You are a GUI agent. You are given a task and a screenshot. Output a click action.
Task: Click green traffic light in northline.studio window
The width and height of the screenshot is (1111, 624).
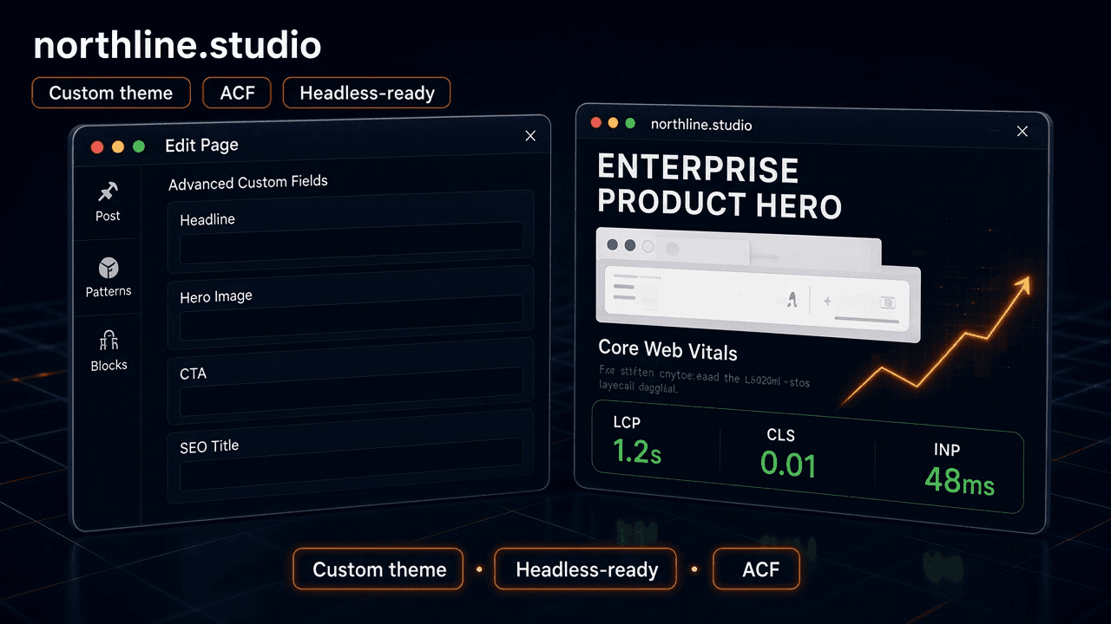(631, 123)
